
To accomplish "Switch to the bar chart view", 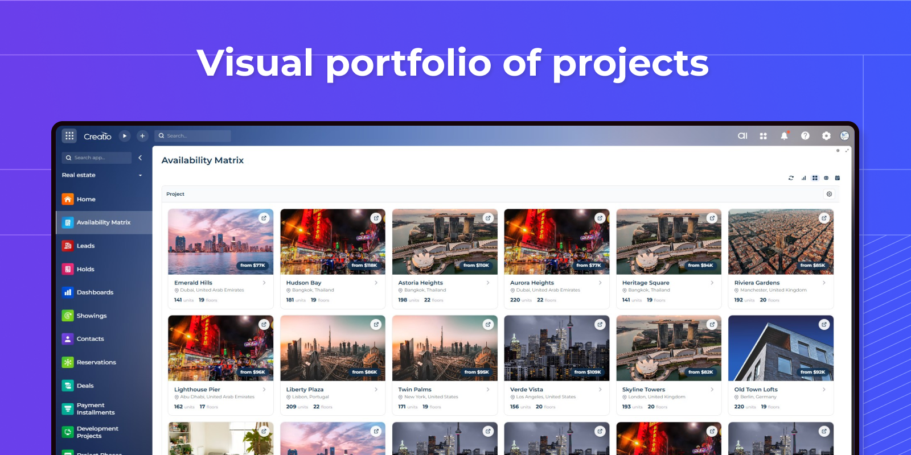I will (803, 178).
